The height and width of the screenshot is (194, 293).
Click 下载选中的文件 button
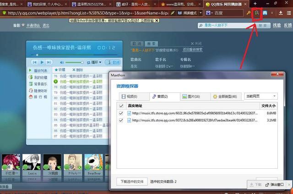[132, 182]
